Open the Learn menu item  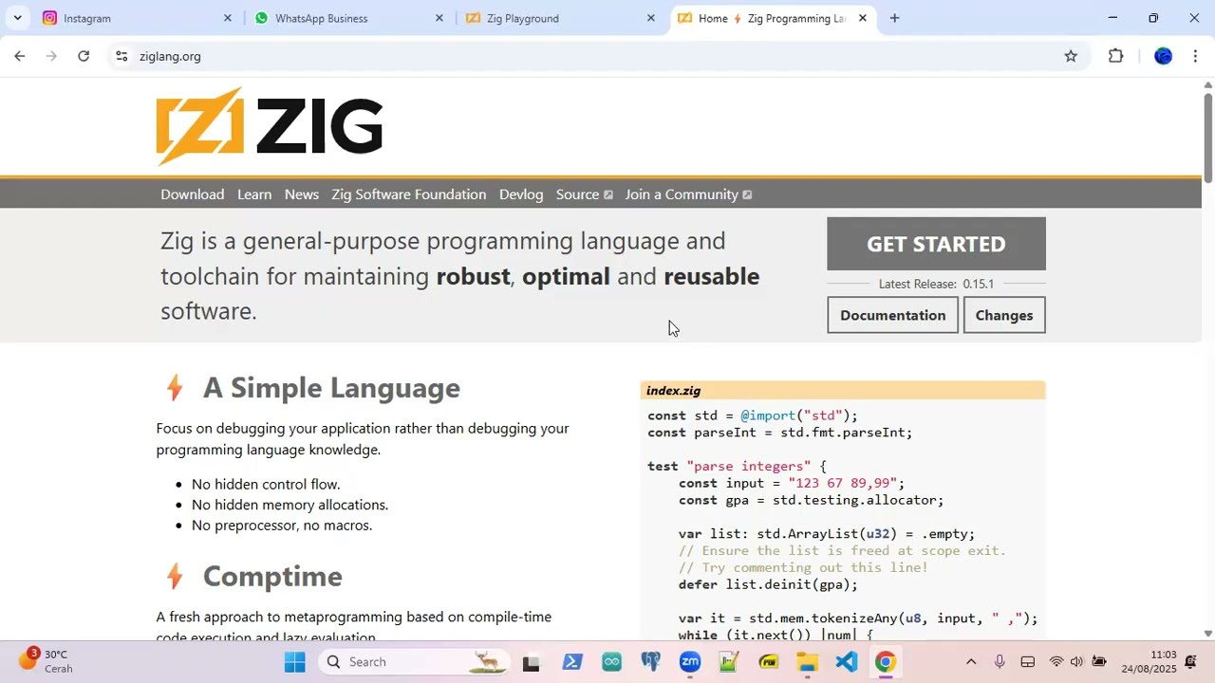point(254,194)
